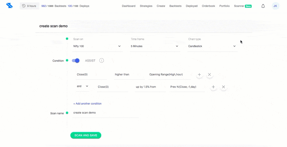Click the Prev N(Close,-1,day) field
This screenshot has height=147, width=287.
click(x=187, y=87)
